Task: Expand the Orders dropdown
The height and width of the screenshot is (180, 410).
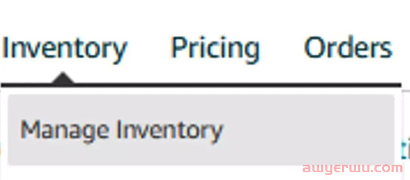Action: (348, 49)
